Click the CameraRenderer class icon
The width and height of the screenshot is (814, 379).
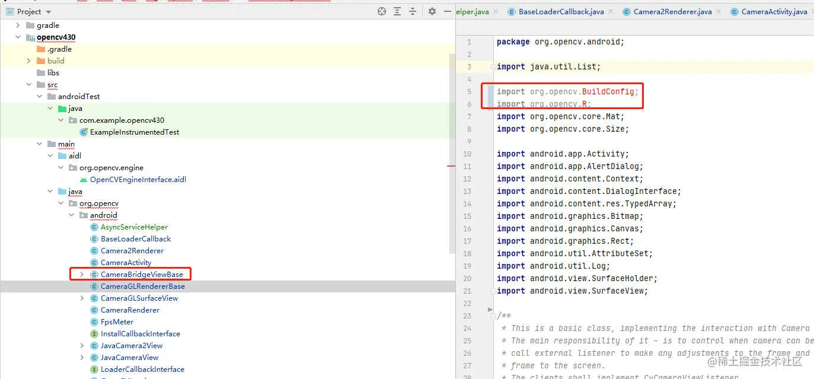94,310
